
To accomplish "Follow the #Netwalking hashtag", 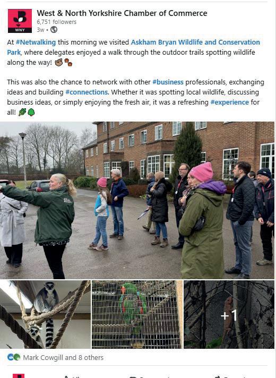I will click(36, 42).
